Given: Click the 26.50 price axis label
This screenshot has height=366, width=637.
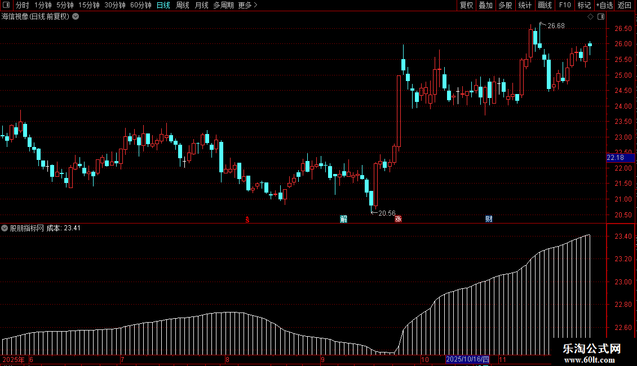Looking at the screenshot, I should (623, 29).
